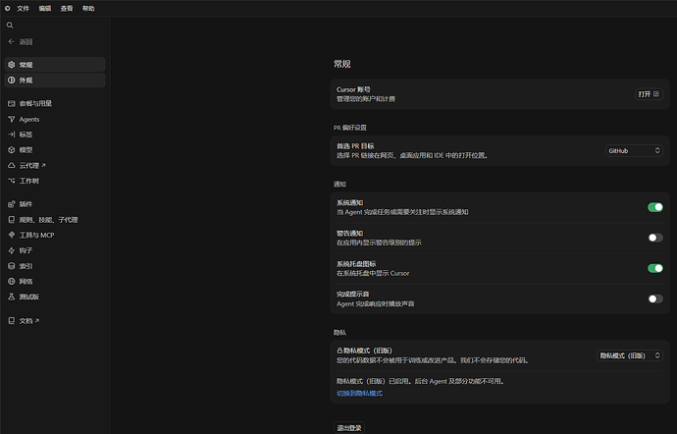Click the 首选 PR 目标 setting title
Screen dimensions: 677x434
point(355,146)
